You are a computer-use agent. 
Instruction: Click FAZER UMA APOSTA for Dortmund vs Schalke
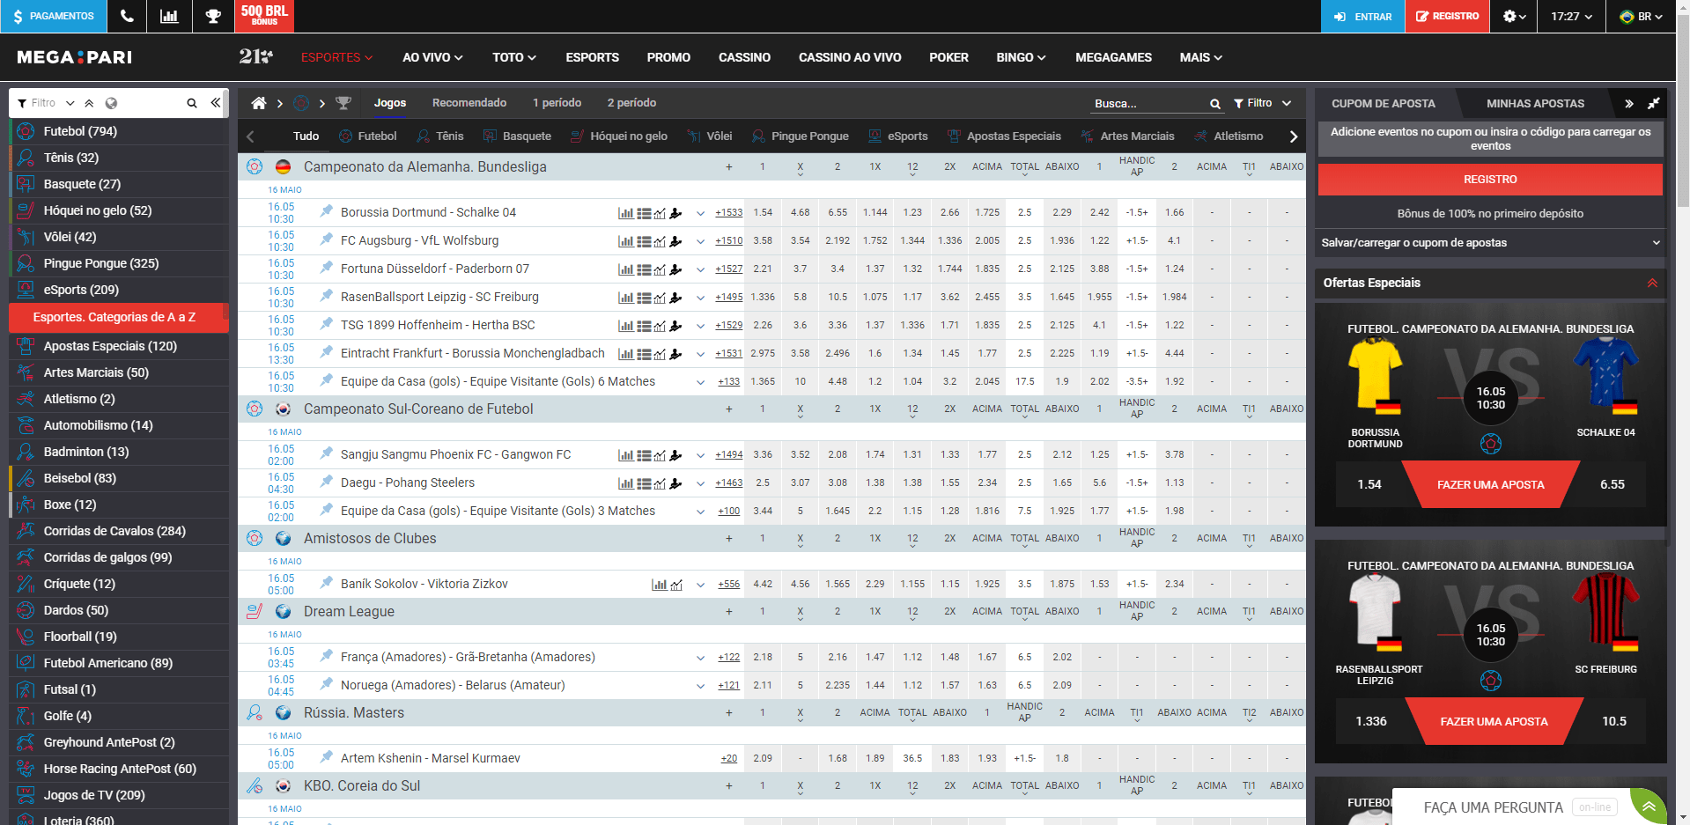click(1490, 485)
